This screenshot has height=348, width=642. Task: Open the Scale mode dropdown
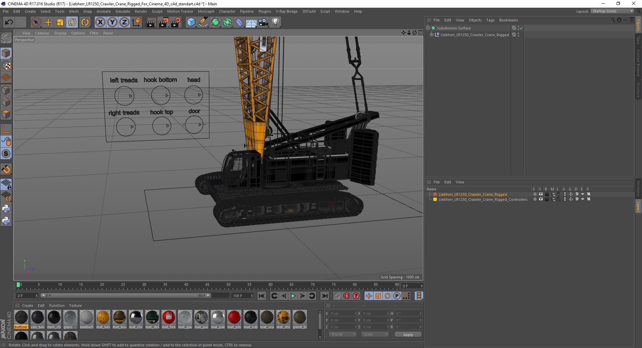click(375, 334)
